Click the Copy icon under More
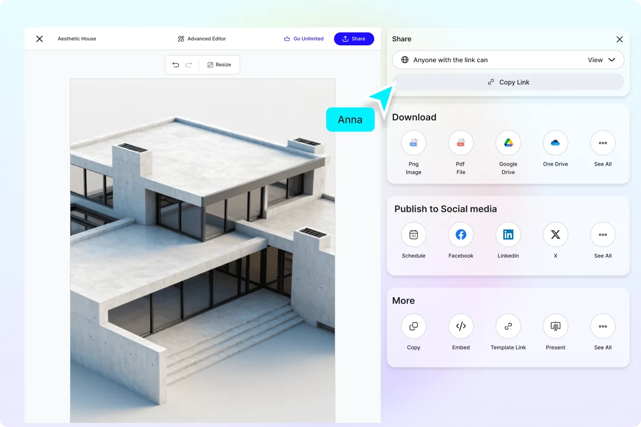Screen dimensions: 641x427 click(413, 327)
